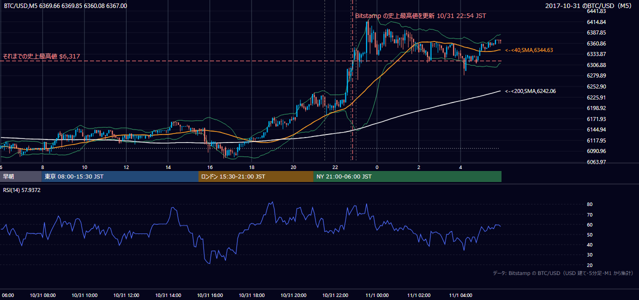Click hour tick 16 under price chart
This screenshot has width=639, height=300.
(x=210, y=167)
